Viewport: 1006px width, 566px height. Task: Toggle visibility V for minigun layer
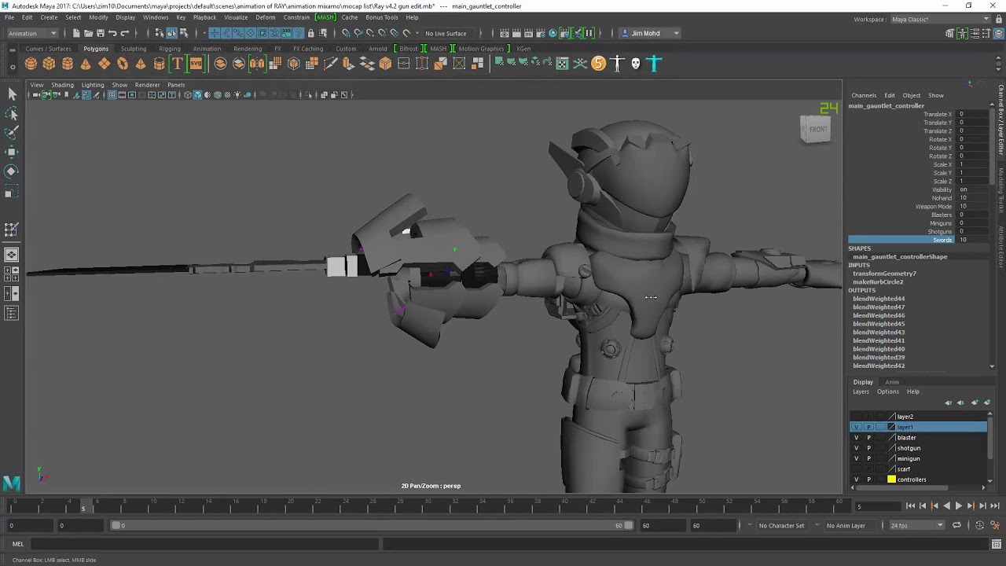[856, 458]
